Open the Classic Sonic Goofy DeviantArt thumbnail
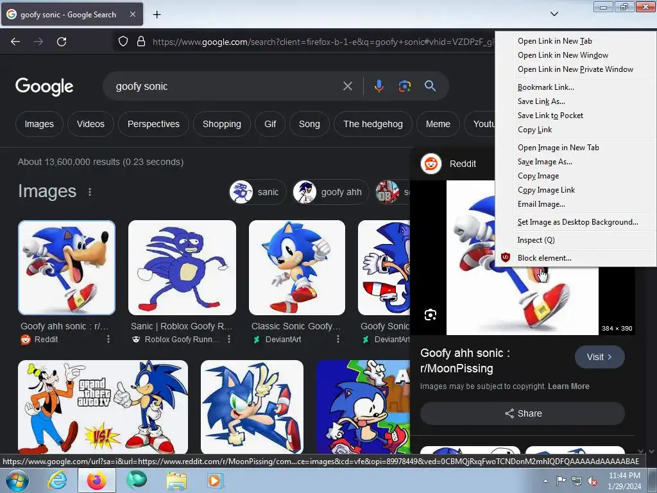The height and width of the screenshot is (493, 657). click(x=296, y=268)
